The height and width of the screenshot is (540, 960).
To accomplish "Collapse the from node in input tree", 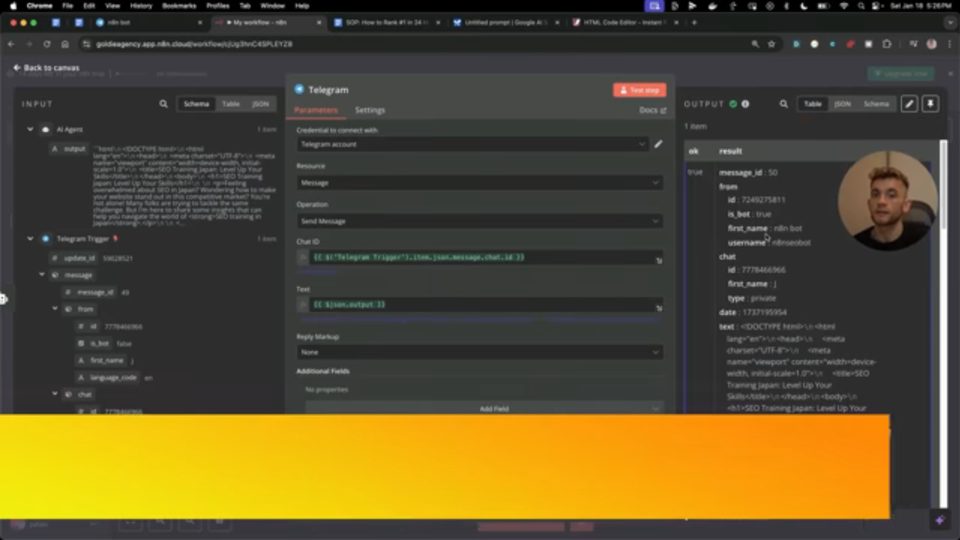I will point(55,309).
